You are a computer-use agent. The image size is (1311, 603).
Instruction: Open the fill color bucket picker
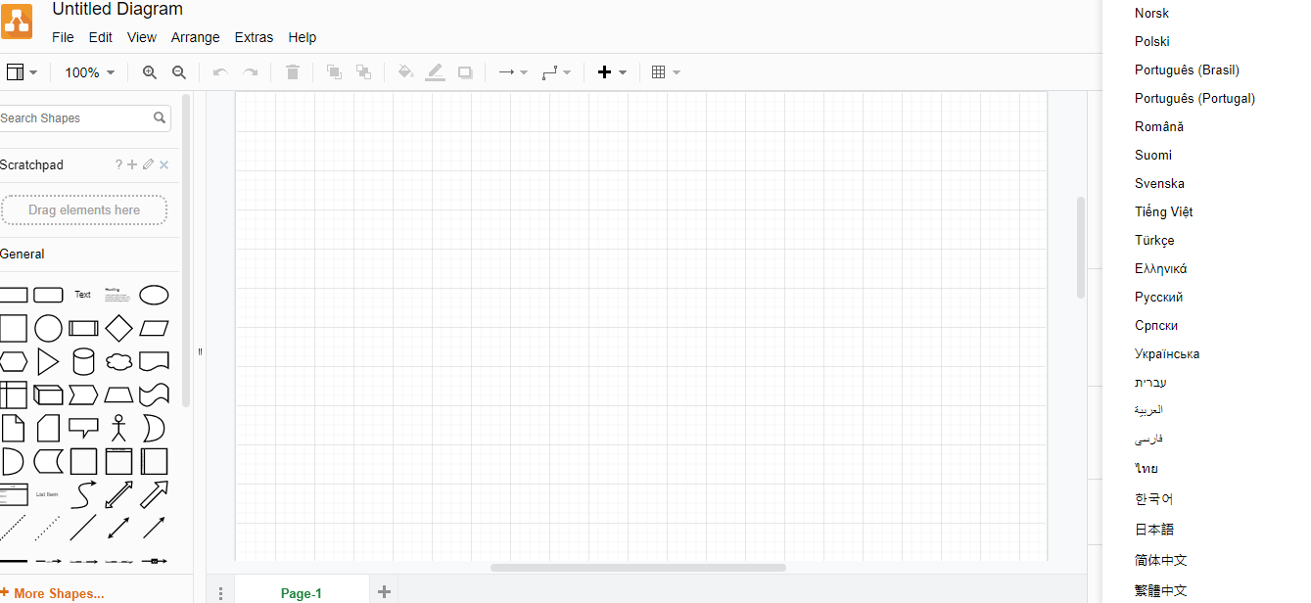click(x=405, y=72)
